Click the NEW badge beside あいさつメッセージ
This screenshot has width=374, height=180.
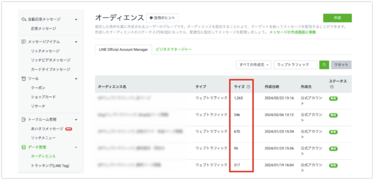click(x=69, y=129)
